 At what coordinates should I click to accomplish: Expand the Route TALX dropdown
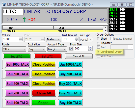[14, 49]
